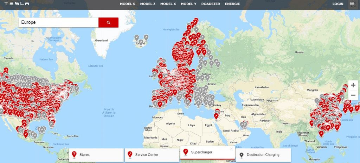360x163 pixels.
Task: Click the Mongolia map label
Action: click(313, 90)
